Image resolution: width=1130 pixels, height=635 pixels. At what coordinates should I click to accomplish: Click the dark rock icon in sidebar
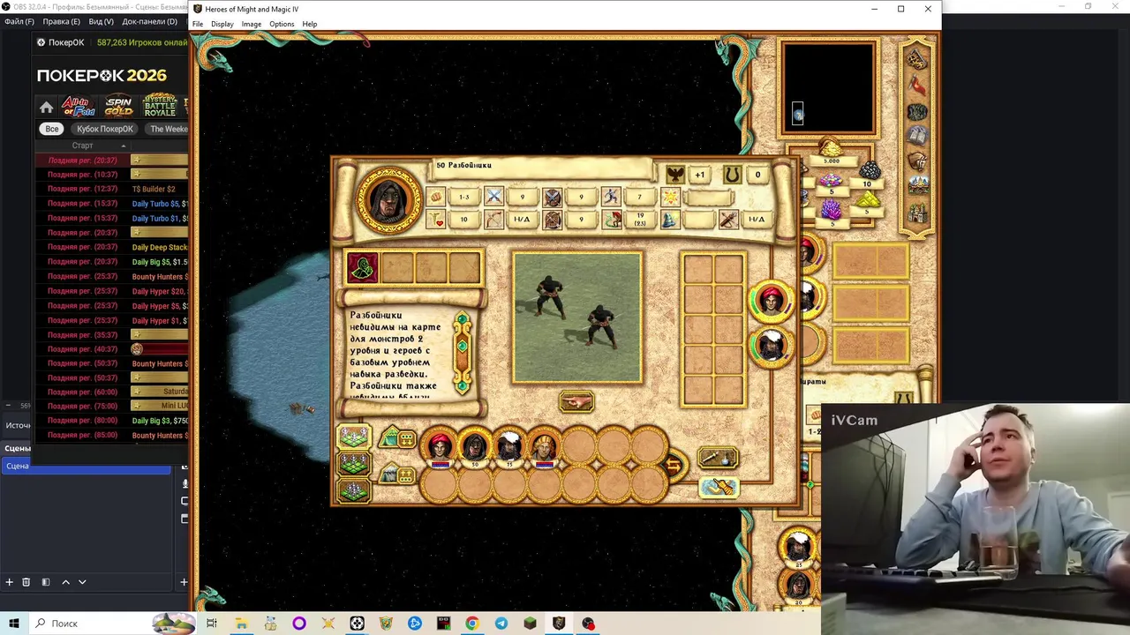[917, 112]
